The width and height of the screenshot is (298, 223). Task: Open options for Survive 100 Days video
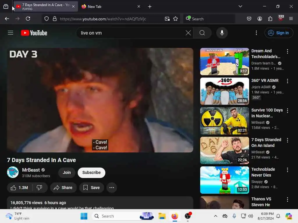point(287,111)
